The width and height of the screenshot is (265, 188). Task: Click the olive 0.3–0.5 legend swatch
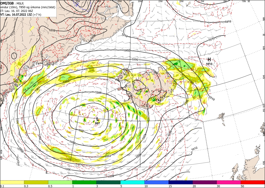pyautogui.click(x=36, y=182)
